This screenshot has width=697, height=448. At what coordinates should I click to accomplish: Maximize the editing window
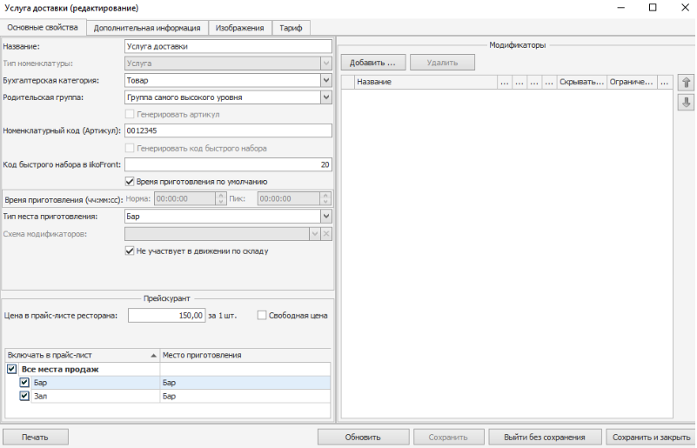[653, 7]
